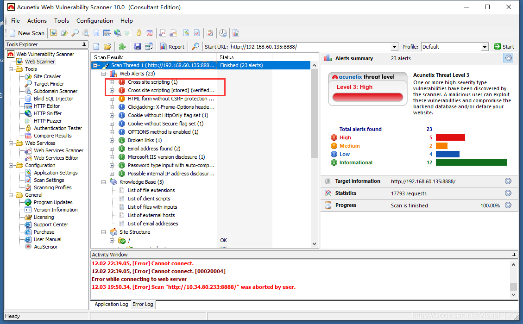
Task: Click the green Informational alerts bar
Action: (471, 162)
